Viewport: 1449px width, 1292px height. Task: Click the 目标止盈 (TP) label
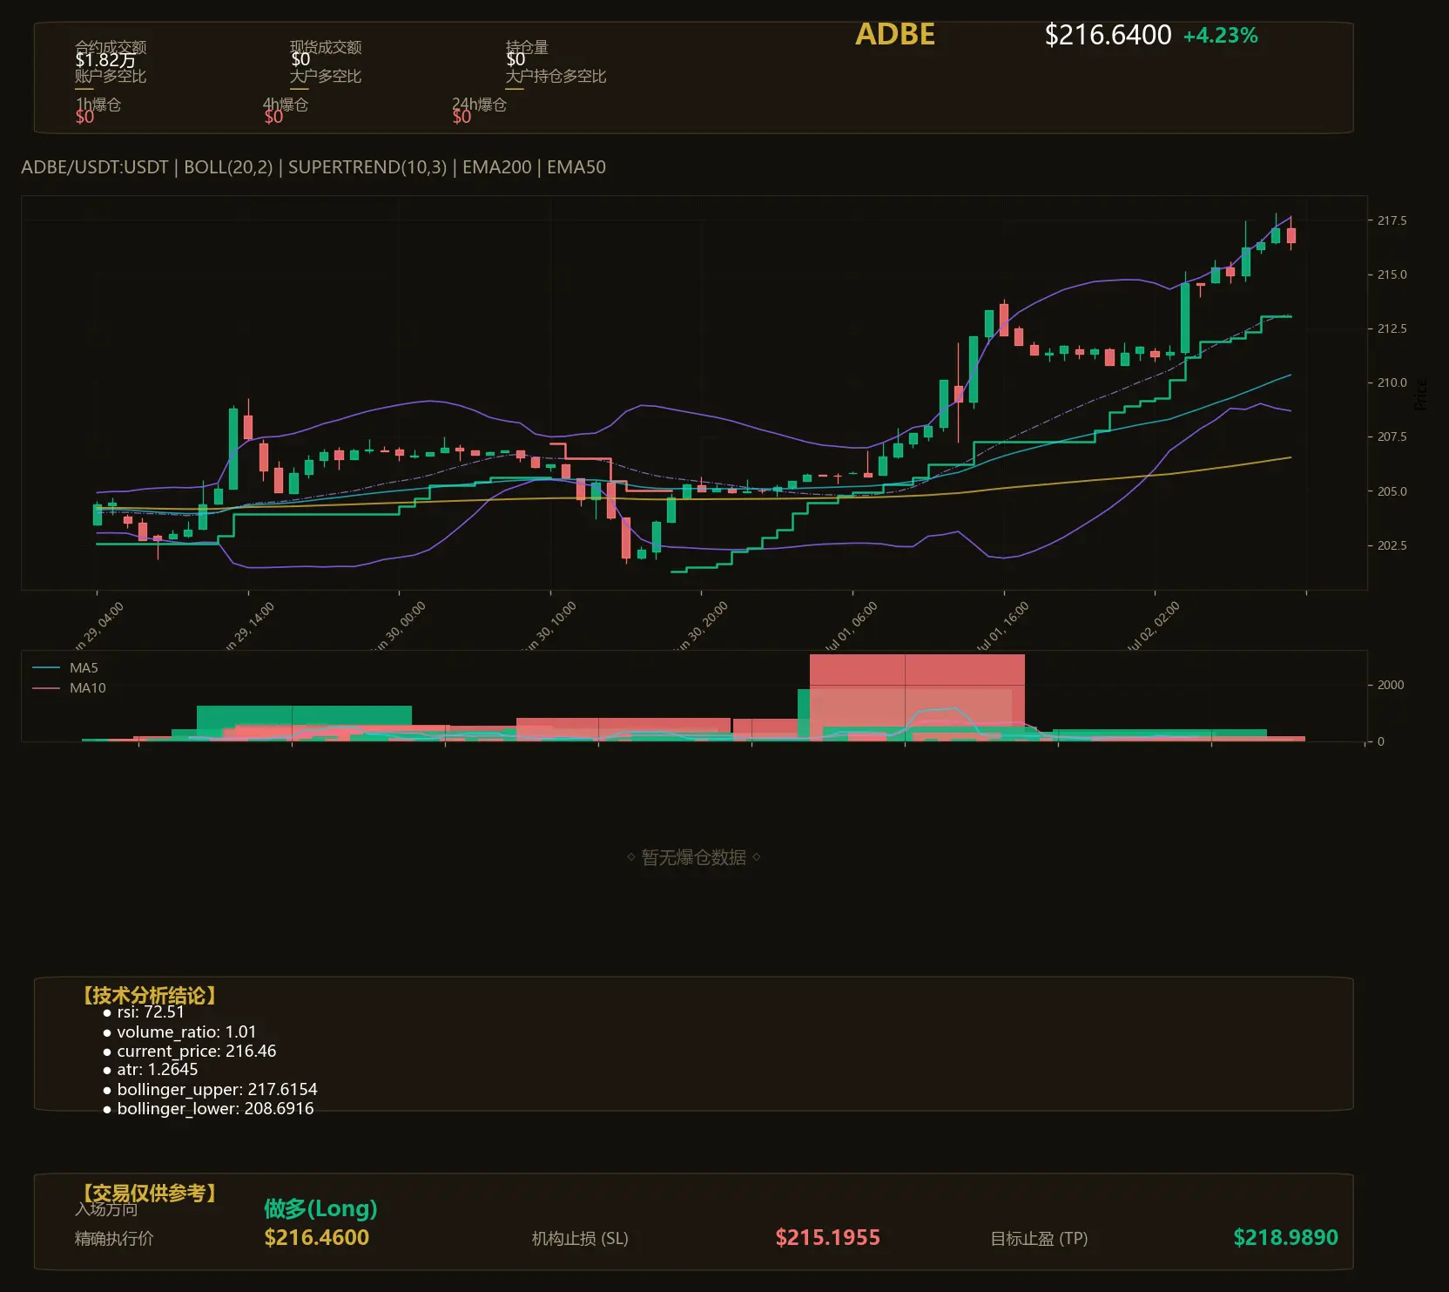(1039, 1239)
